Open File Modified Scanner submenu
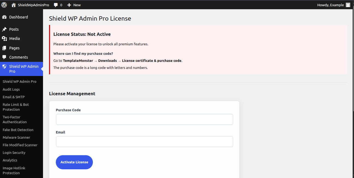The image size is (354, 178). point(20,145)
